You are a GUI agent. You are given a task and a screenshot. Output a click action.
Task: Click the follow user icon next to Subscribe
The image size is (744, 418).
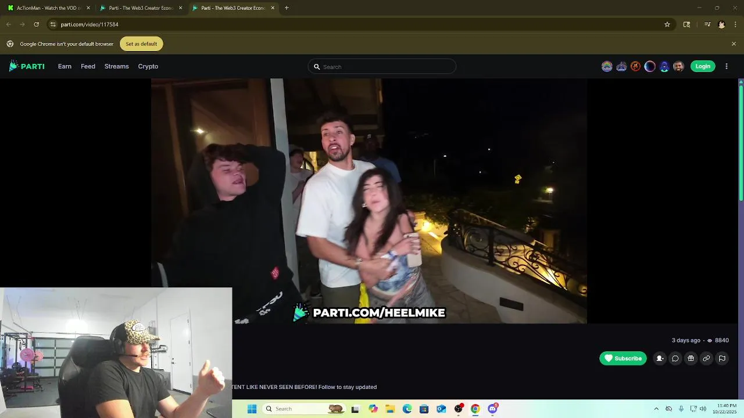pyautogui.click(x=660, y=358)
